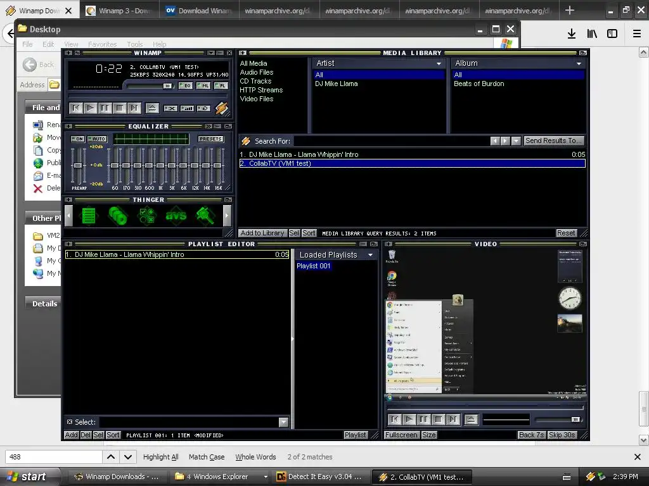Click Thinger right arrow
The image size is (649, 486).
(x=226, y=216)
